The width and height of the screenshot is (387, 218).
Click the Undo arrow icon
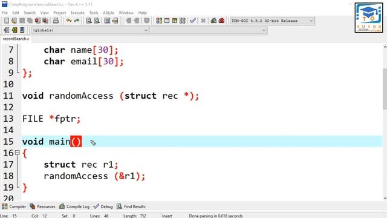coord(69,21)
